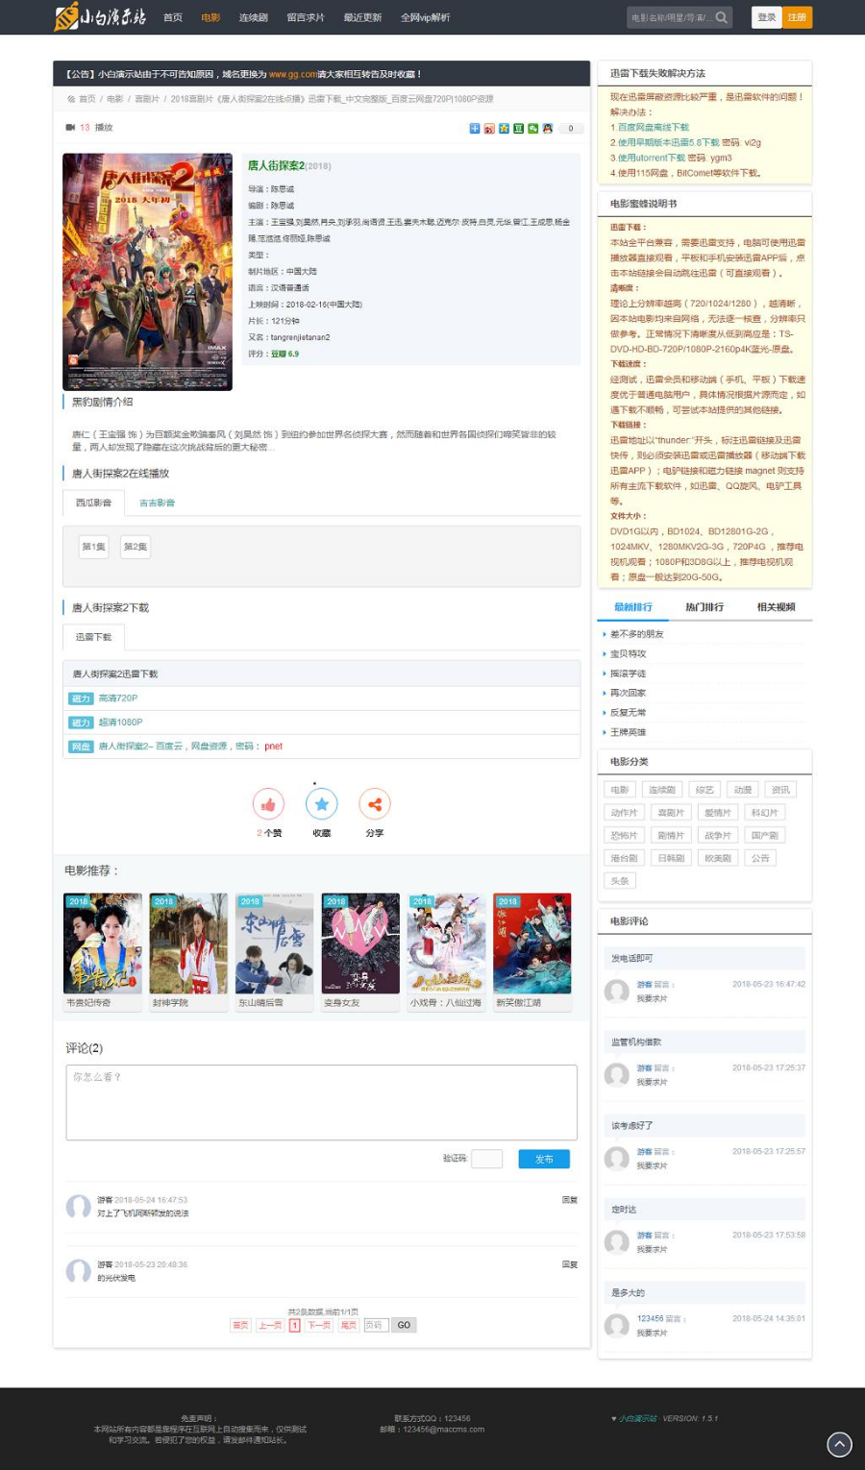
Task: Click the back-to-top arrow icon
Action: coord(839,1444)
